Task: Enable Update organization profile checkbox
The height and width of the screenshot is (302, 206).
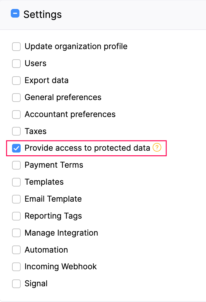Action: click(x=16, y=47)
